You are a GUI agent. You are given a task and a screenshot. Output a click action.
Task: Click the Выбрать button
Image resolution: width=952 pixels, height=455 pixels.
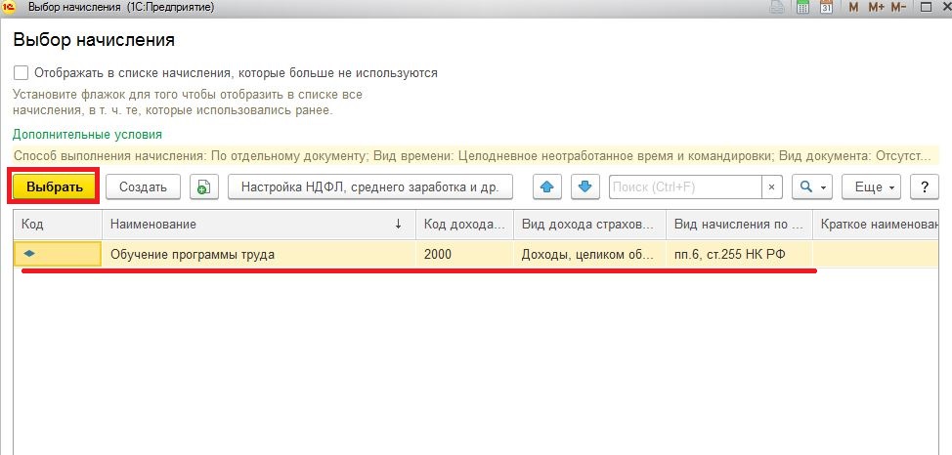pos(55,186)
